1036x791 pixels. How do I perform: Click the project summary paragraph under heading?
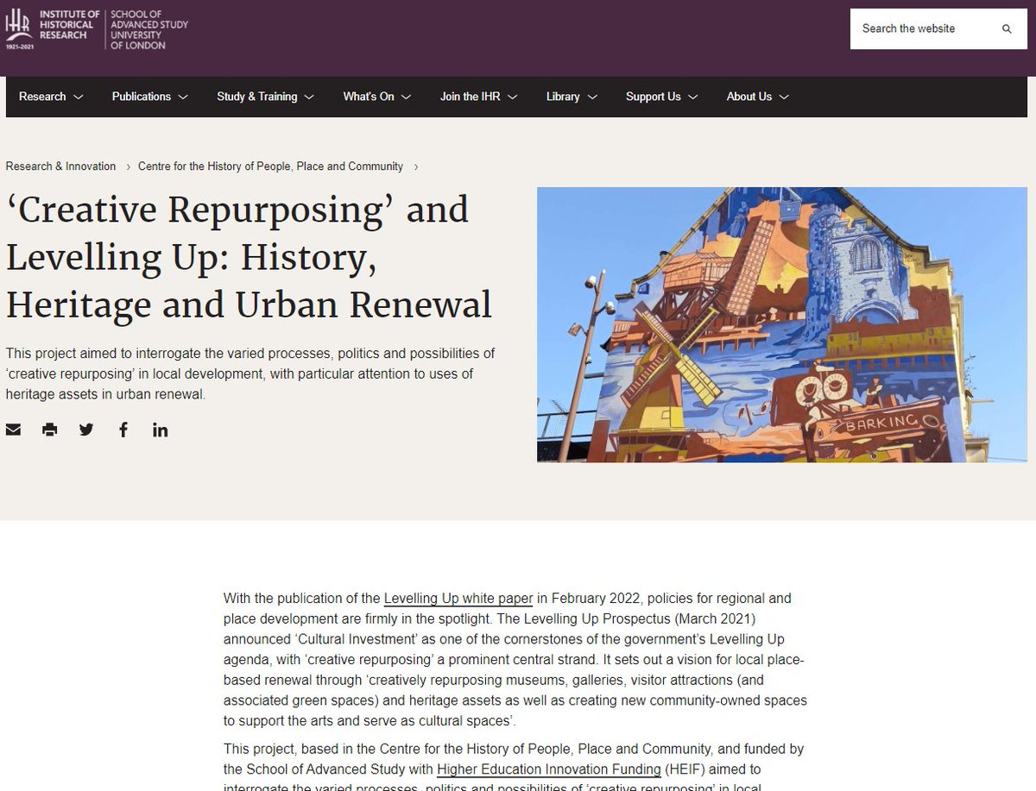[250, 374]
